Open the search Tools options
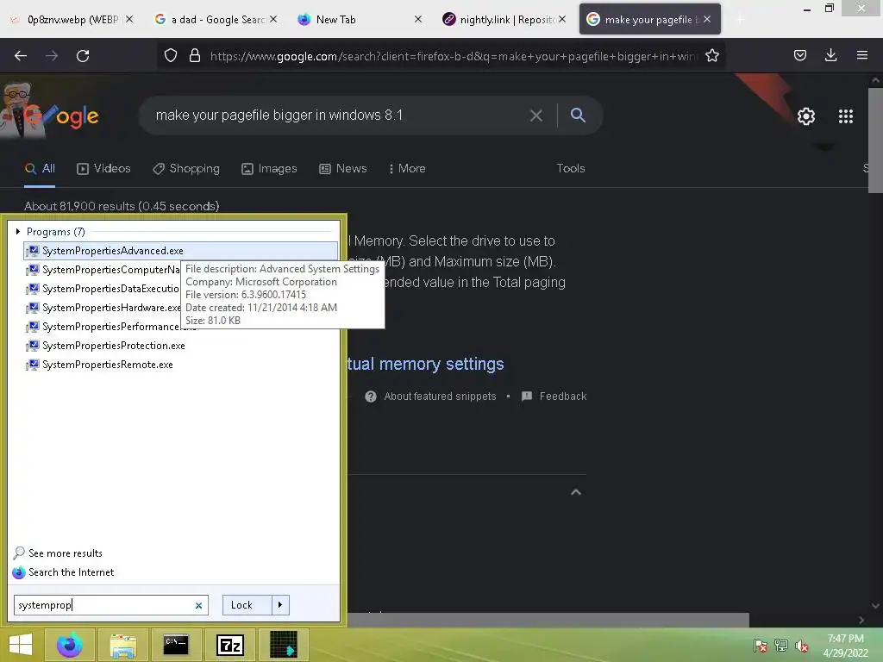 (571, 168)
